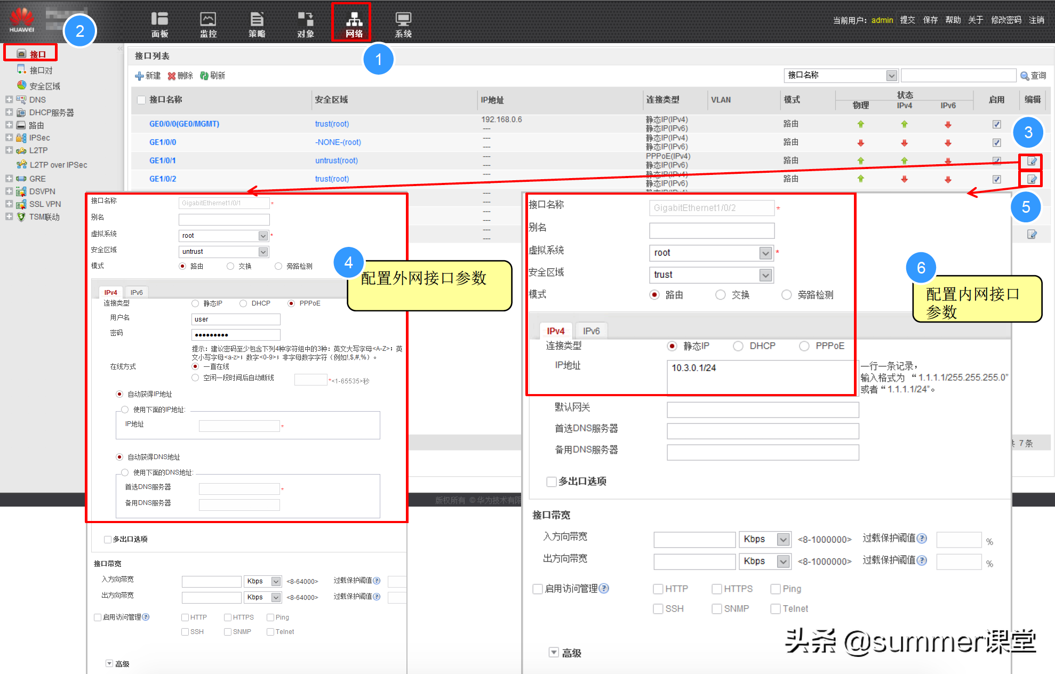Click the 删除 icon above the interface list
The width and height of the screenshot is (1055, 674).
tap(180, 75)
